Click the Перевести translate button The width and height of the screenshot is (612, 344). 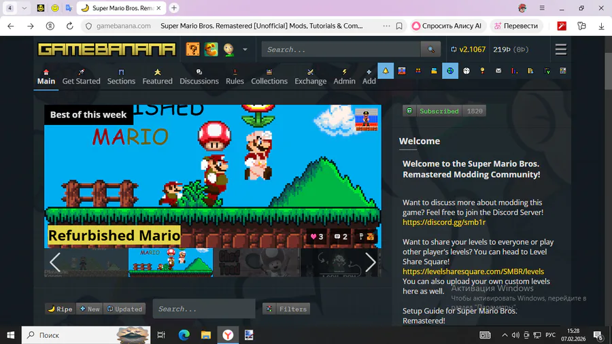(516, 26)
